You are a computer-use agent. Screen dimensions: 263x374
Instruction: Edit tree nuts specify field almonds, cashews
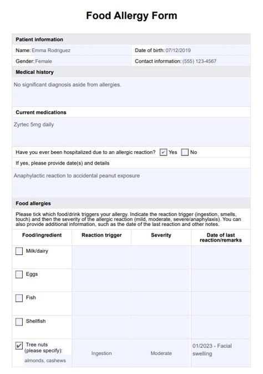pos(47,360)
